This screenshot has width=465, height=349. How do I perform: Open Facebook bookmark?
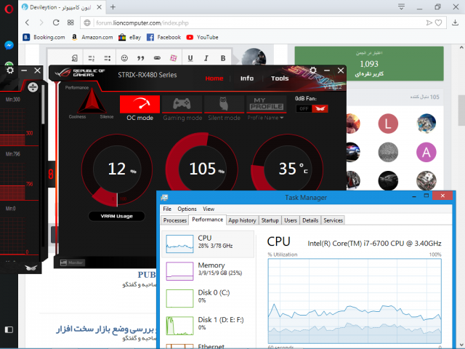point(163,37)
